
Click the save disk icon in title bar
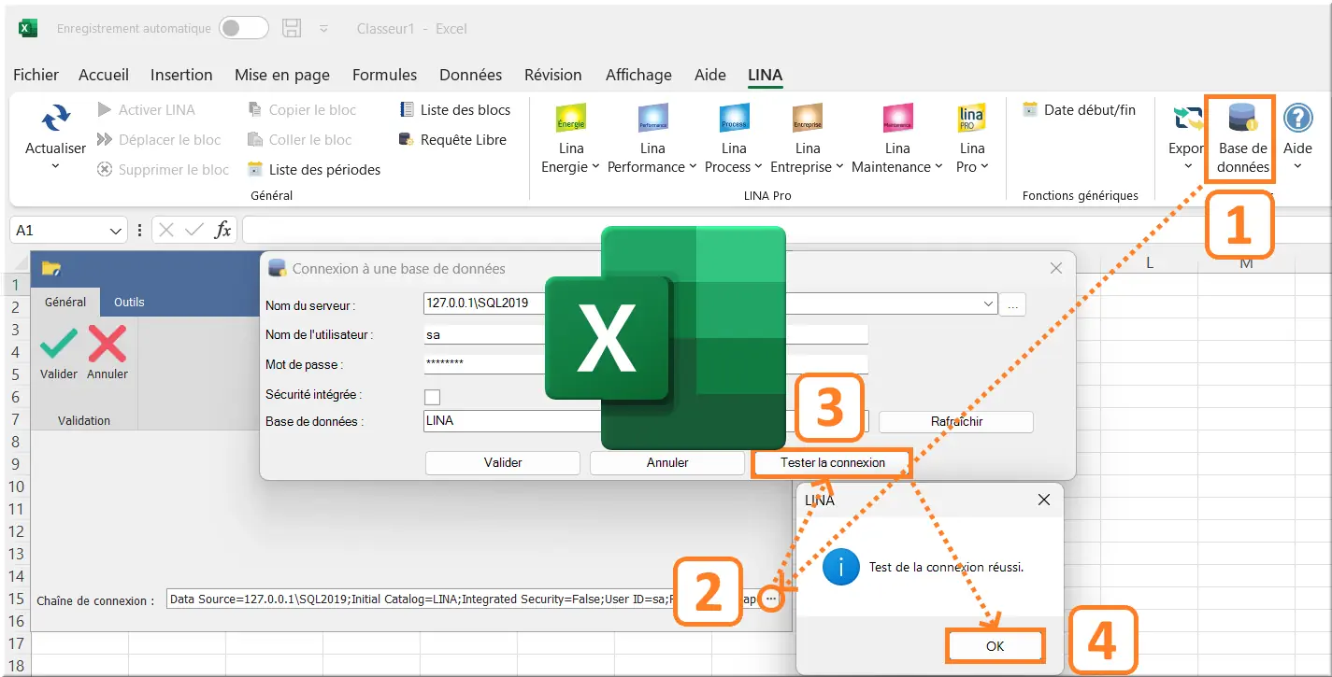[291, 28]
